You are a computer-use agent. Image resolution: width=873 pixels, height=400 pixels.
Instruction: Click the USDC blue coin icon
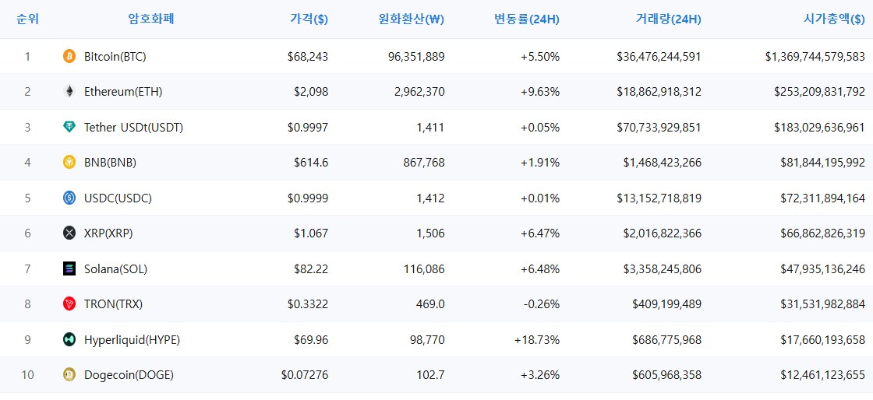pos(69,198)
